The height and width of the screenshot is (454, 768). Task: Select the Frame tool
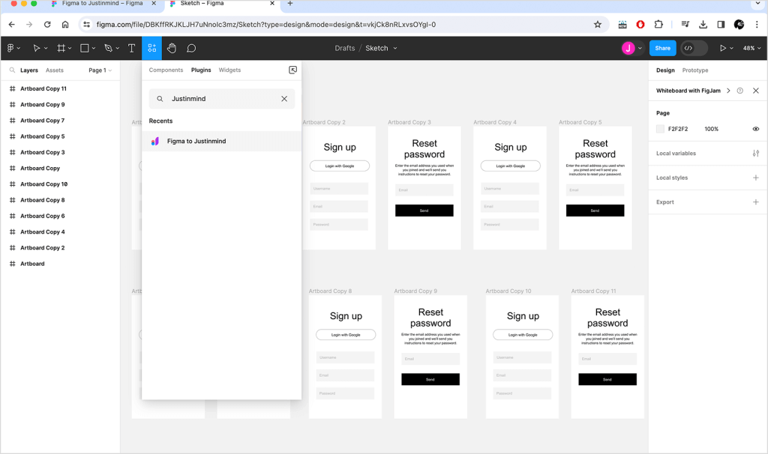click(x=61, y=48)
